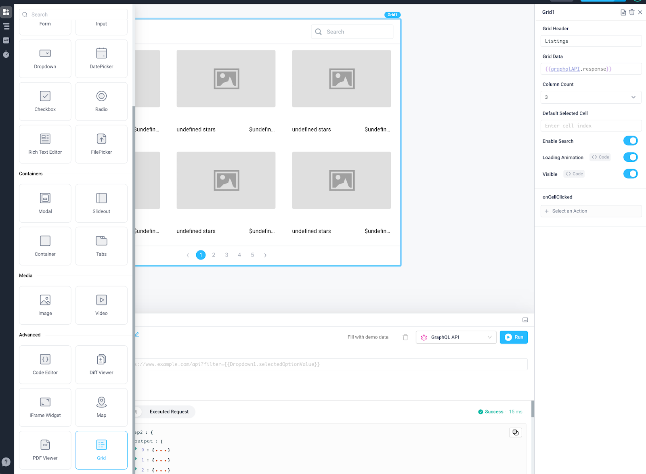Select the Dropdown widget
The image size is (646, 474).
tap(45, 58)
